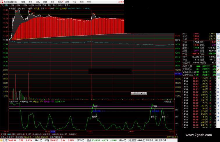Select sidebar 季 quarterly shortcut
Viewport: 220px width, 142px height.
218,117
